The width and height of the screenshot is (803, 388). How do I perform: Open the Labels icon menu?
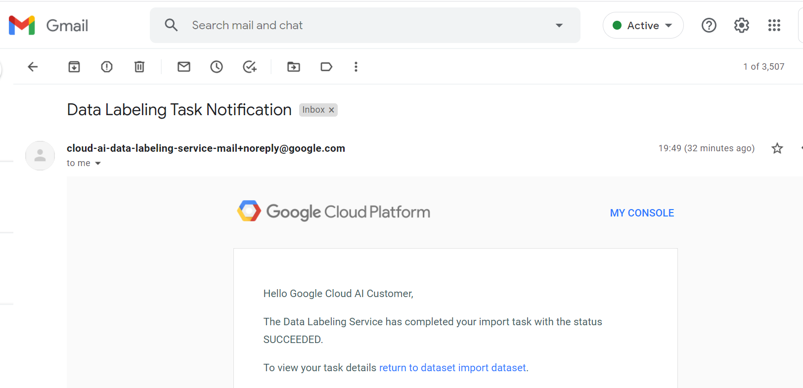coord(326,67)
